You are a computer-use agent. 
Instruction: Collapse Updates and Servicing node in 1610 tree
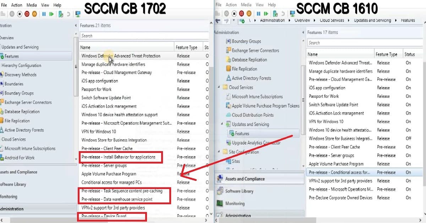coord(223,124)
